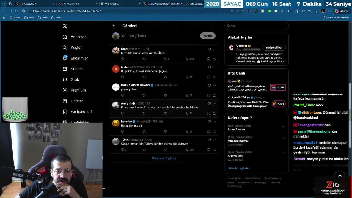352x198 pixels.
Task: Bookmark TÜRK's reply
Action: [x=209, y=150]
